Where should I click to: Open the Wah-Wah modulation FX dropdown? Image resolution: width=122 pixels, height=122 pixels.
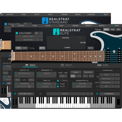[x=82, y=84]
